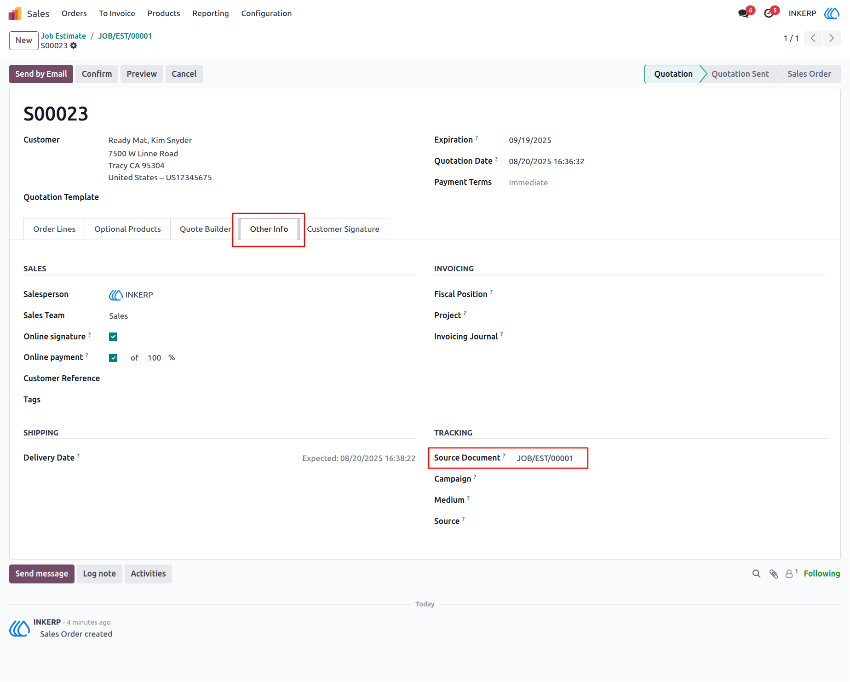This screenshot has width=850, height=682.
Task: Go to the next record arrow
Action: [832, 38]
